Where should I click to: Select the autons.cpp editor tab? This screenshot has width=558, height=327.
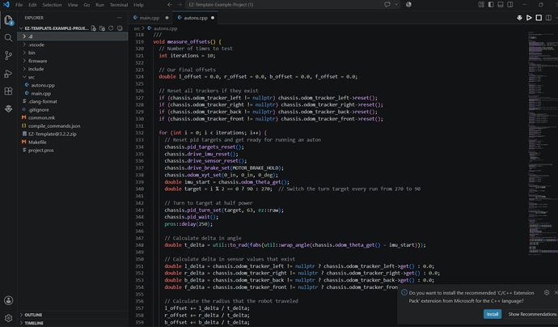[x=196, y=18]
